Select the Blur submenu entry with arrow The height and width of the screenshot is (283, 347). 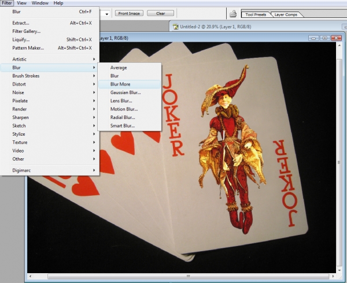click(50, 68)
